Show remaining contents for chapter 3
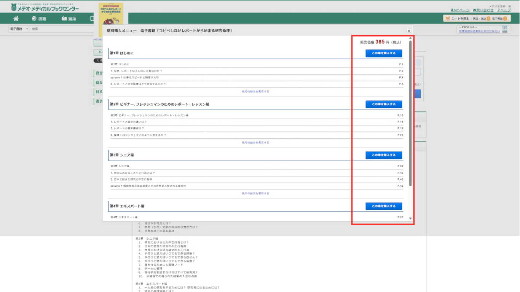This screenshot has height=292, width=520. [255, 194]
